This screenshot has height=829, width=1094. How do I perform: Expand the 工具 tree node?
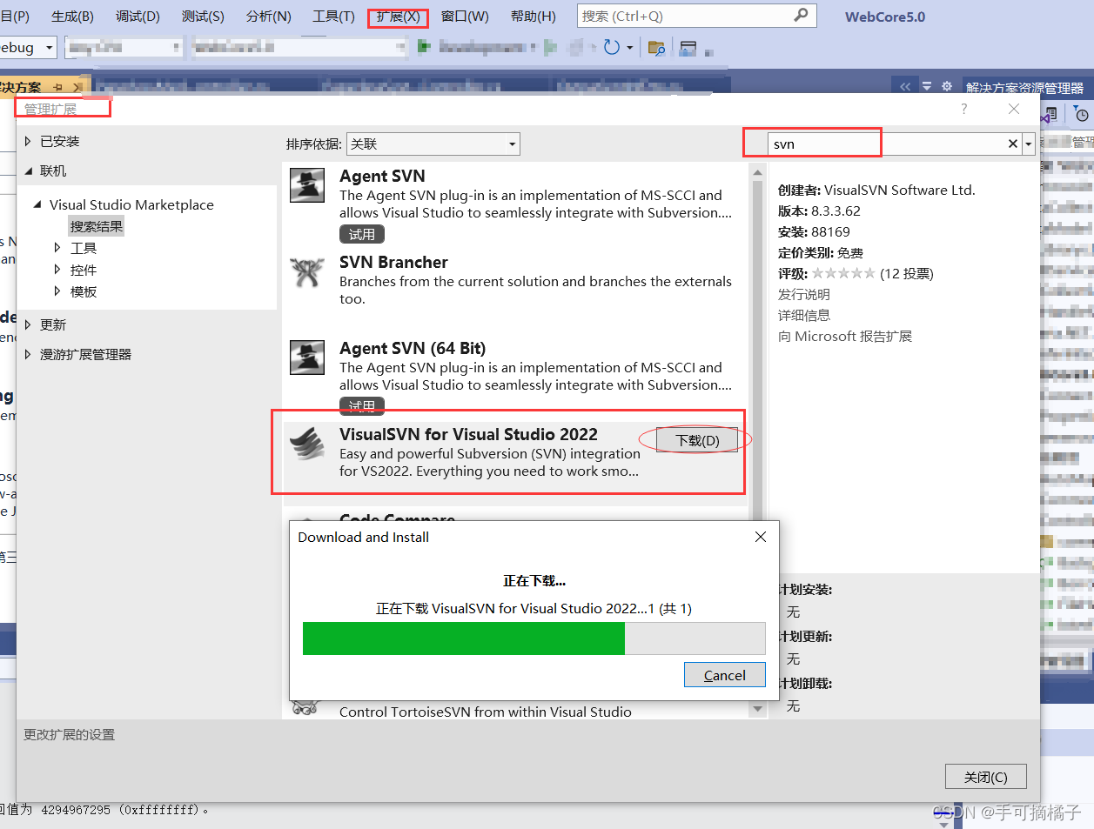(x=57, y=248)
